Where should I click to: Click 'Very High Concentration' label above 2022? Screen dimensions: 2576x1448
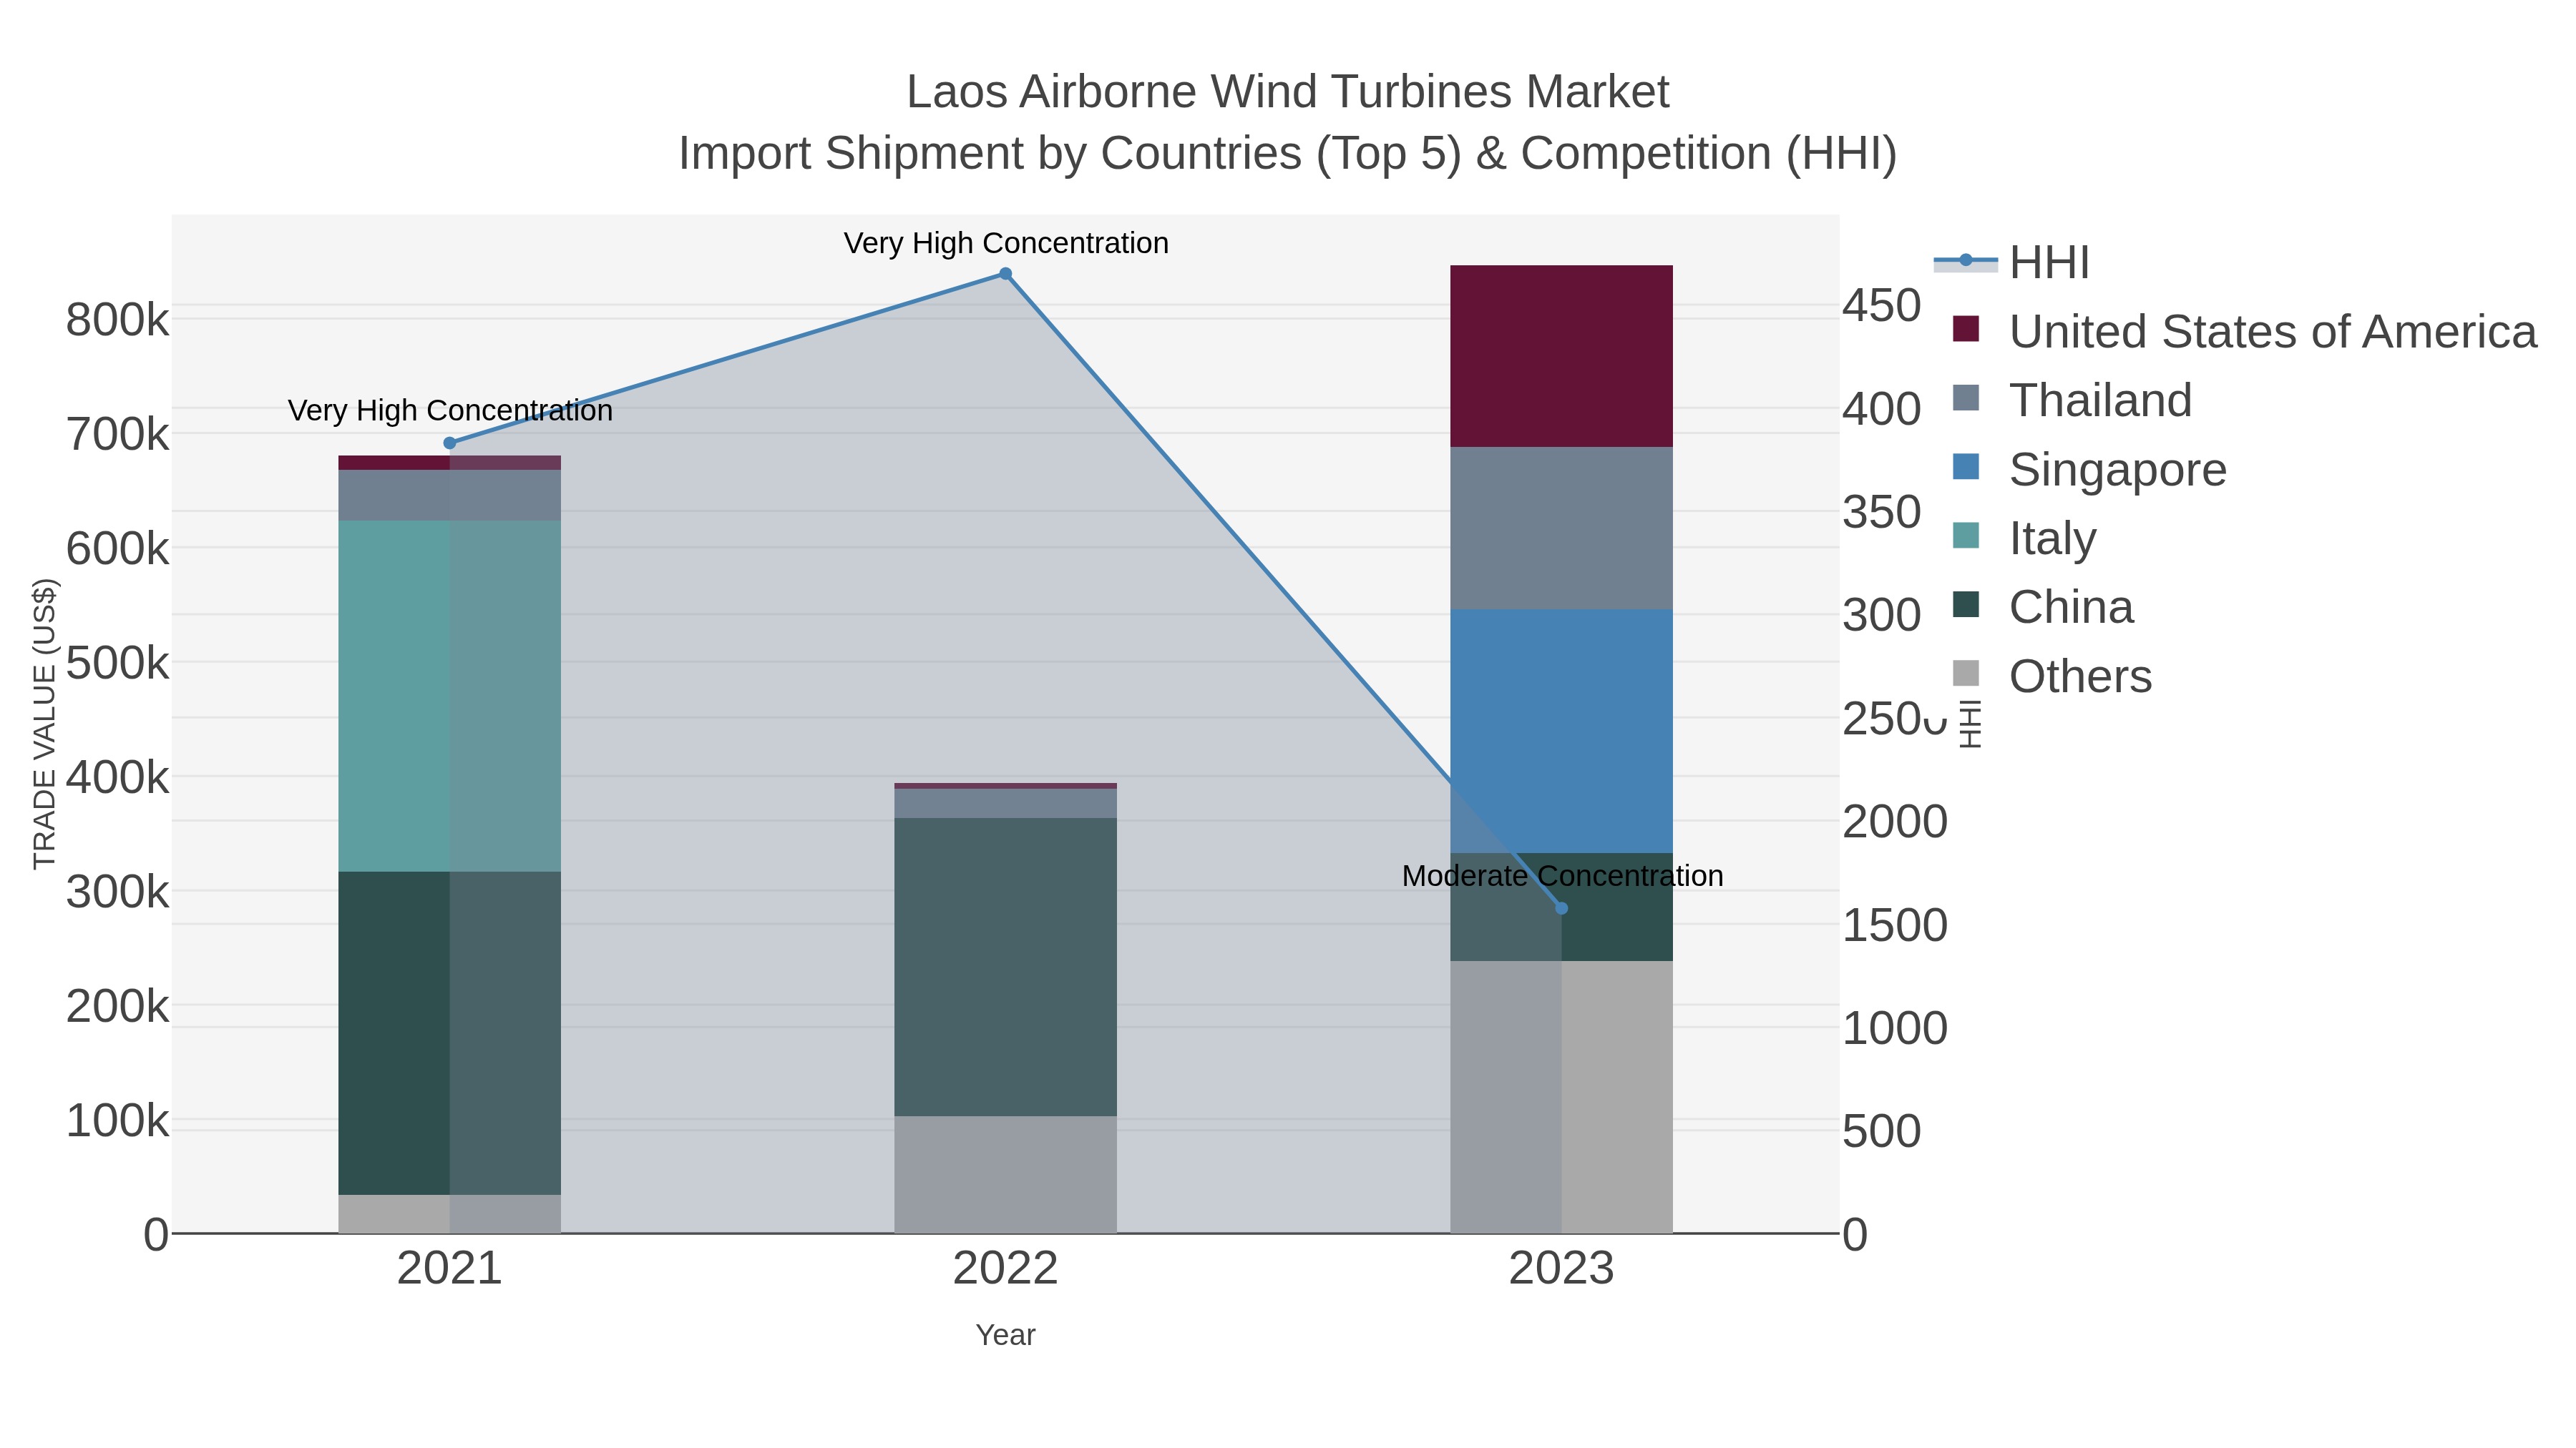[x=1006, y=244]
